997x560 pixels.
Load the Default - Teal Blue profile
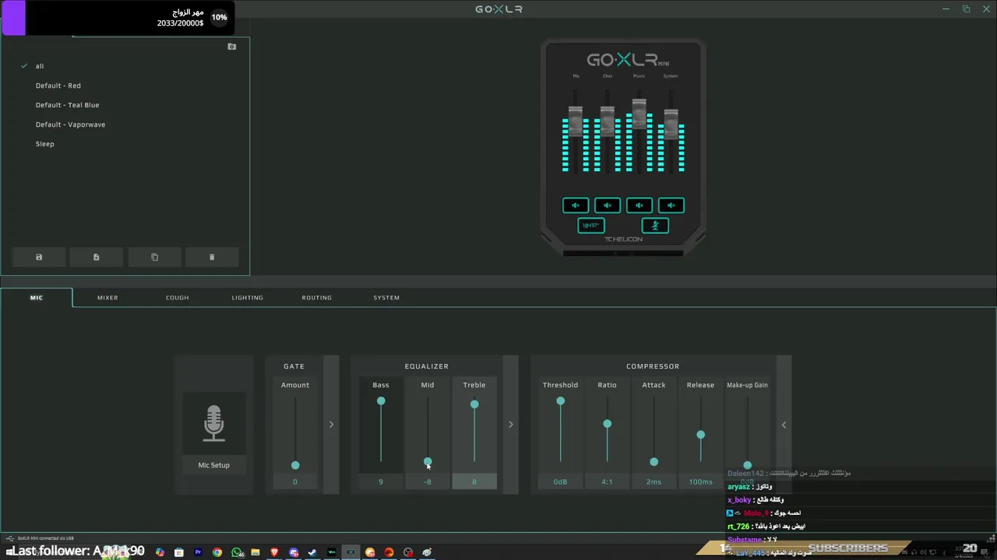tap(68, 105)
